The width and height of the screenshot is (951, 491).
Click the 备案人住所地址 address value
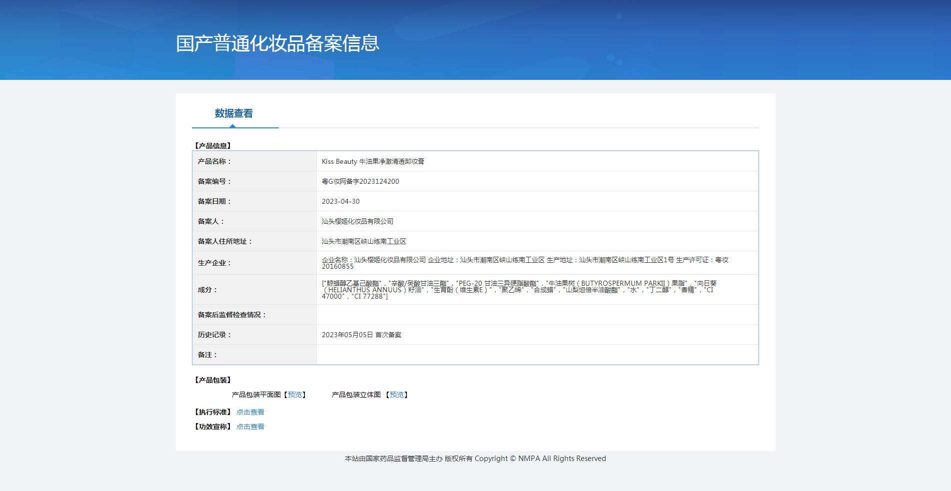pyautogui.click(x=364, y=241)
